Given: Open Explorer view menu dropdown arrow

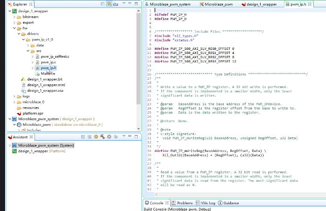Looking at the screenshot, I should tap(124, 3).
